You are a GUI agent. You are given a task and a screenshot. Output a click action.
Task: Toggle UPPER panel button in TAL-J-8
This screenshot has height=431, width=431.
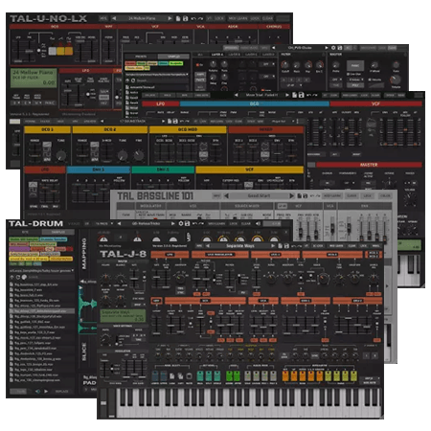[x=164, y=375]
